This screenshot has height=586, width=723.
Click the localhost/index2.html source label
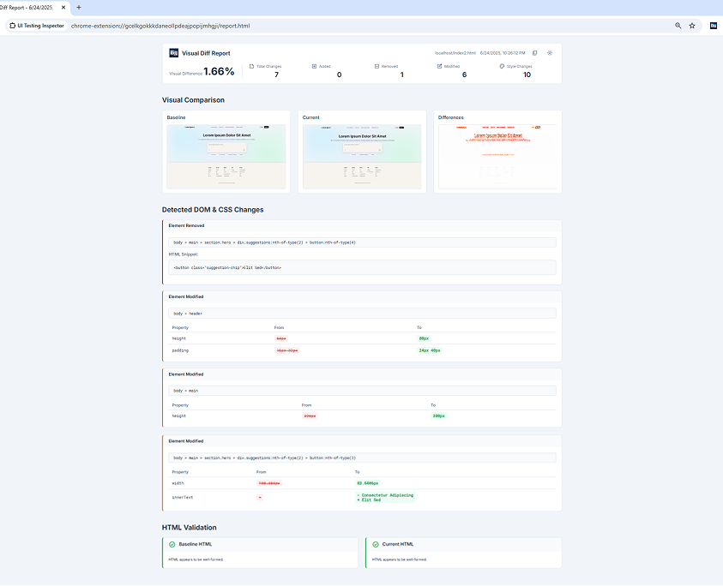[x=455, y=53]
